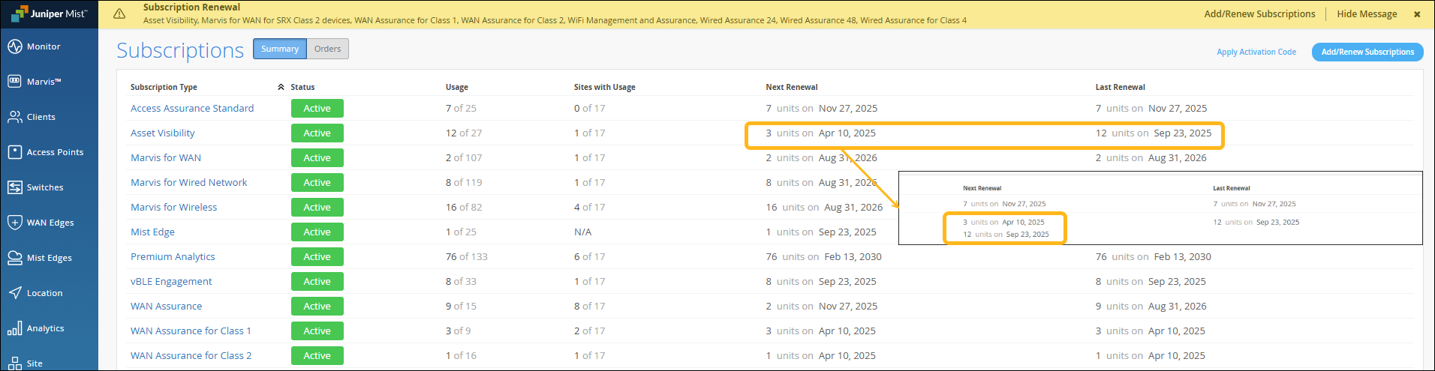The width and height of the screenshot is (1435, 371).
Task: Click the Juniper Mist logo
Action: (50, 13)
